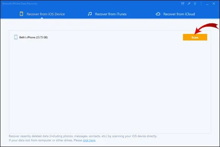Close the iPhone Data Recovery window
The height and width of the screenshot is (147, 220).
click(214, 3)
